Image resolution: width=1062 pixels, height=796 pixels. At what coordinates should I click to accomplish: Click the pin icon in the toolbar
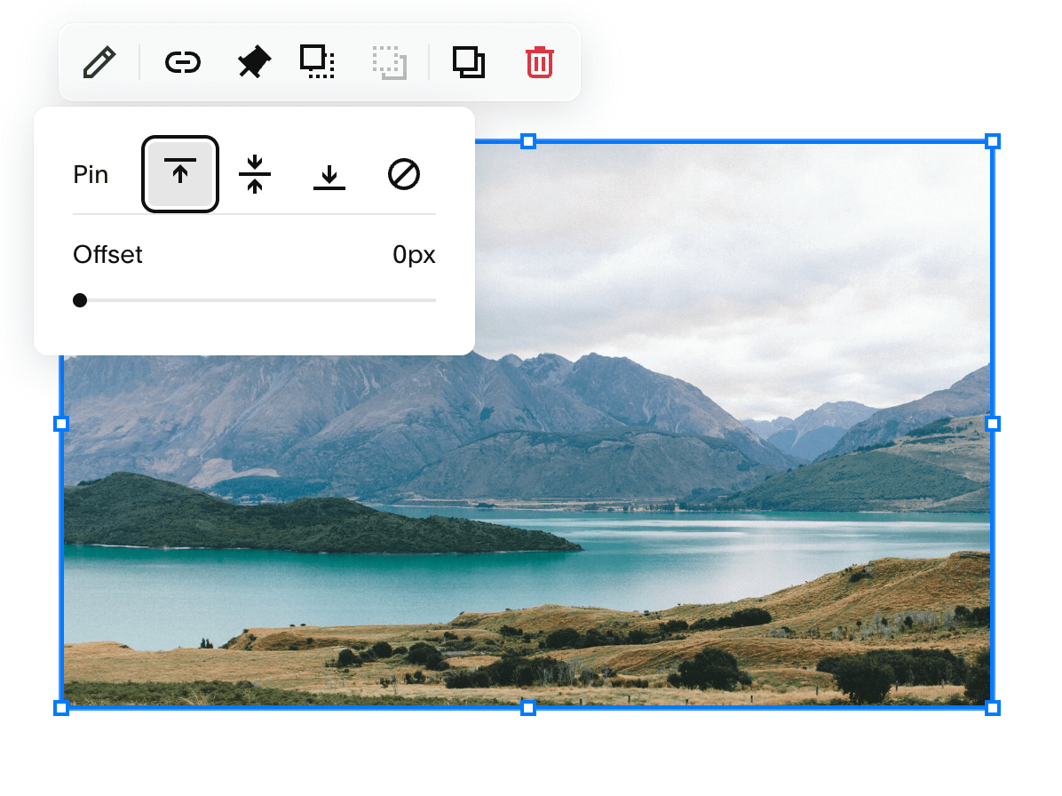[x=253, y=62]
